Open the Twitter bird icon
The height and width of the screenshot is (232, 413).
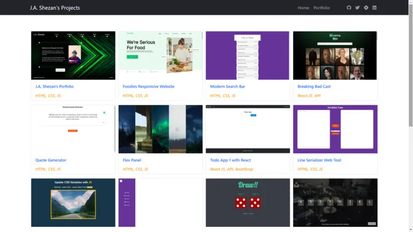tap(357, 7)
